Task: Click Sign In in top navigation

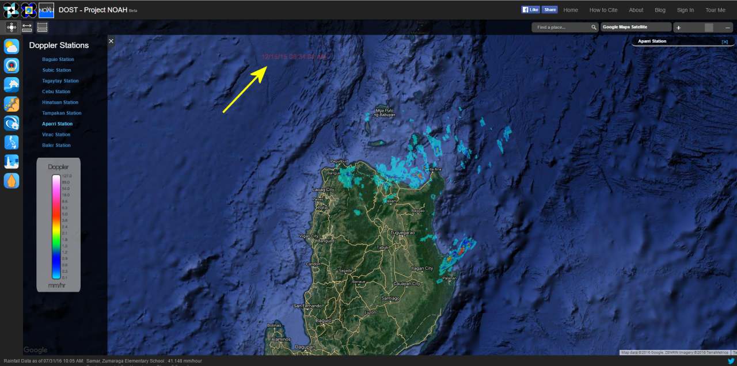Action: click(x=685, y=10)
